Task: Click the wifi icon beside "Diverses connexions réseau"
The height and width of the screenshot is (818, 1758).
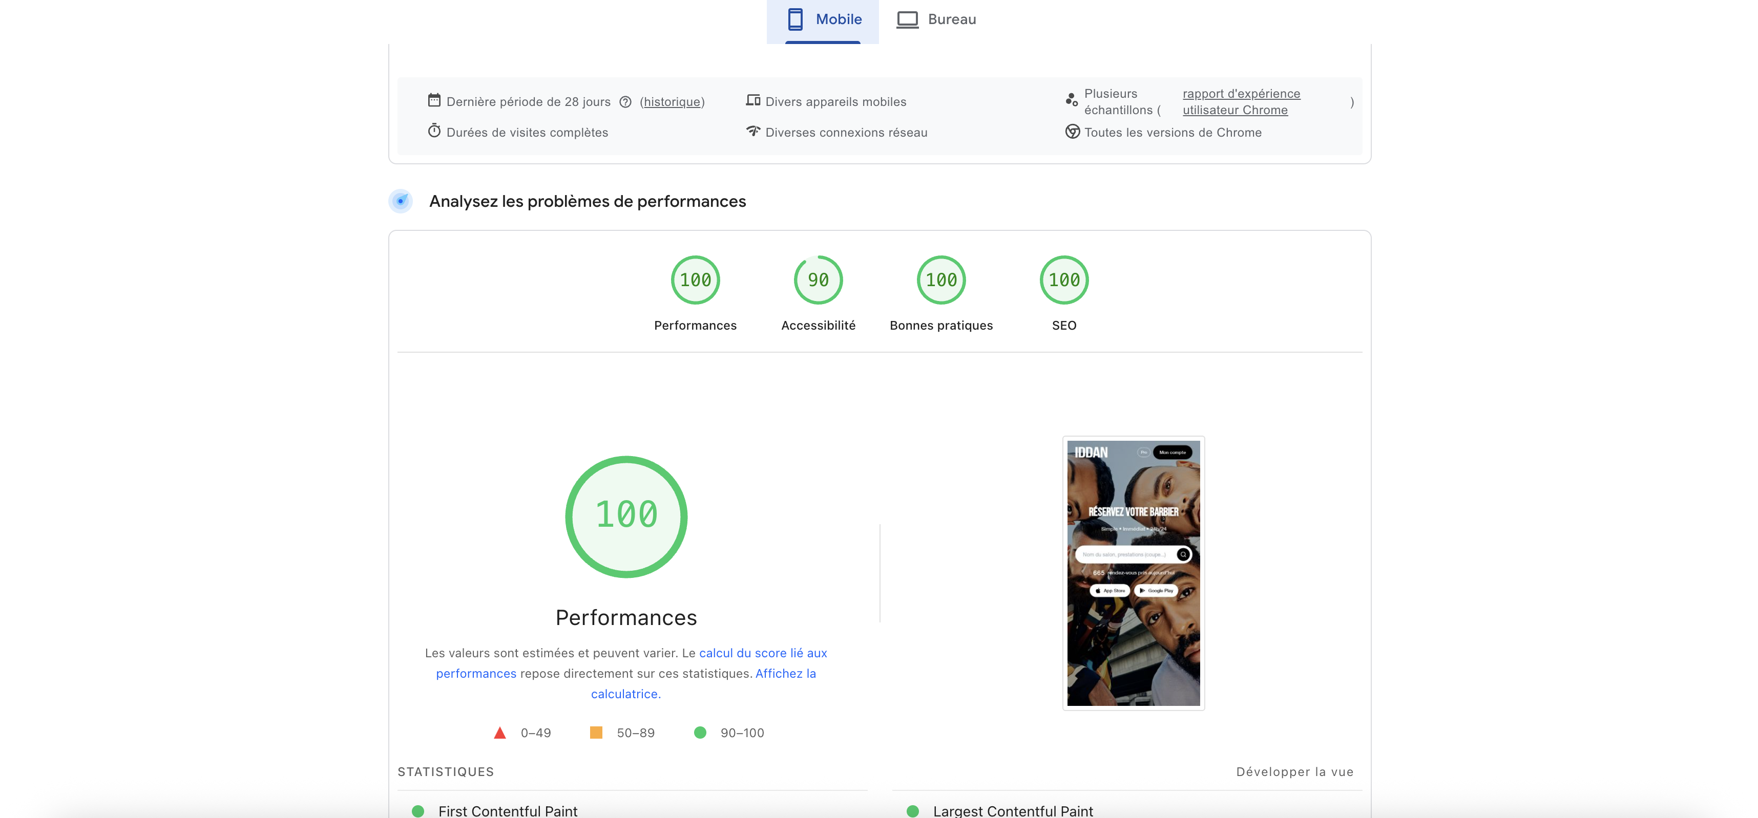Action: pos(753,132)
